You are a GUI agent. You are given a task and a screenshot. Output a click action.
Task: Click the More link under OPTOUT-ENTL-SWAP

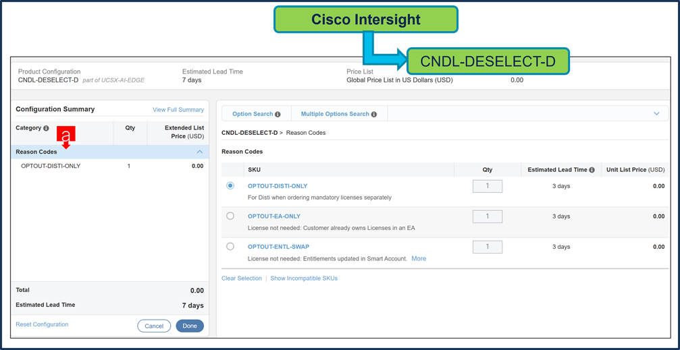(x=419, y=258)
